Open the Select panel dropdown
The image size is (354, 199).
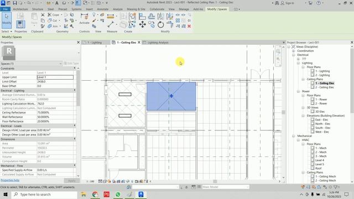click(x=7, y=32)
